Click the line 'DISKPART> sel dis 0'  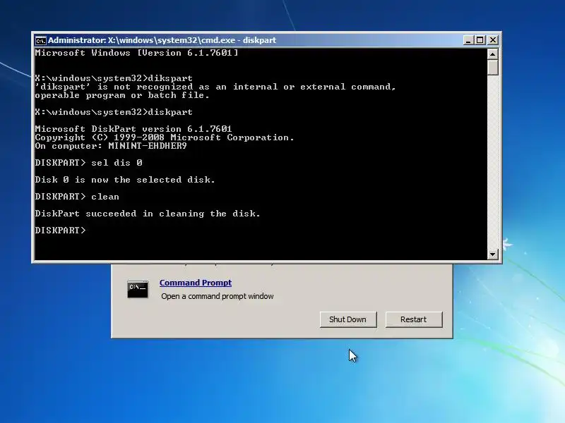point(89,163)
